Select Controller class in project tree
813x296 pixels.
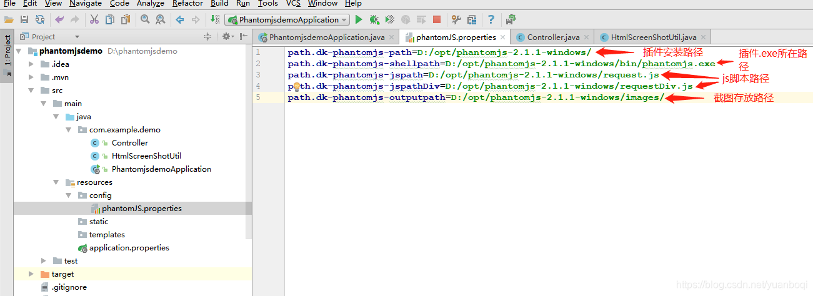pyautogui.click(x=129, y=143)
